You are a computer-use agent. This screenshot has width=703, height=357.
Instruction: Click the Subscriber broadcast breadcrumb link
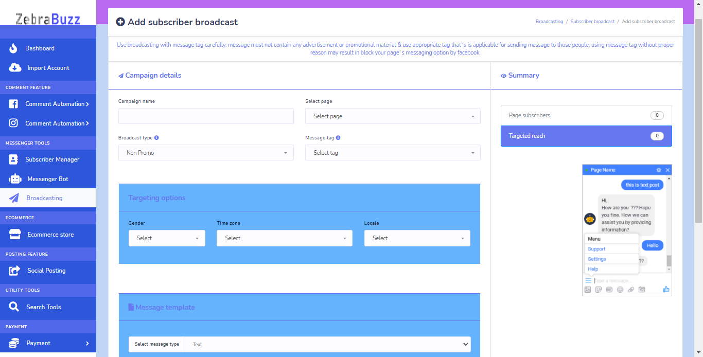coord(592,22)
